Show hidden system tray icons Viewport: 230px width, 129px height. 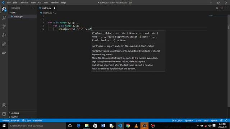(x=198, y=126)
